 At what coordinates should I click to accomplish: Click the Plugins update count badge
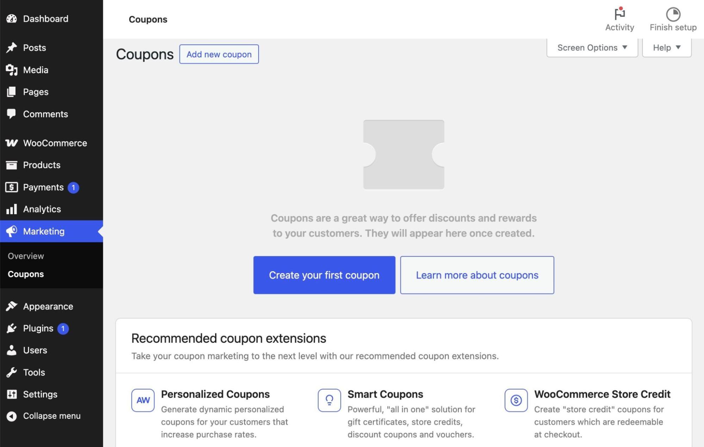tap(63, 329)
